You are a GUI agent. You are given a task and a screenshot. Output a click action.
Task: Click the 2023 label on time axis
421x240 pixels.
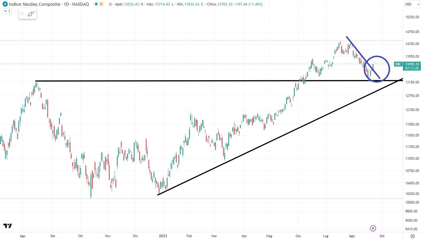click(x=163, y=236)
